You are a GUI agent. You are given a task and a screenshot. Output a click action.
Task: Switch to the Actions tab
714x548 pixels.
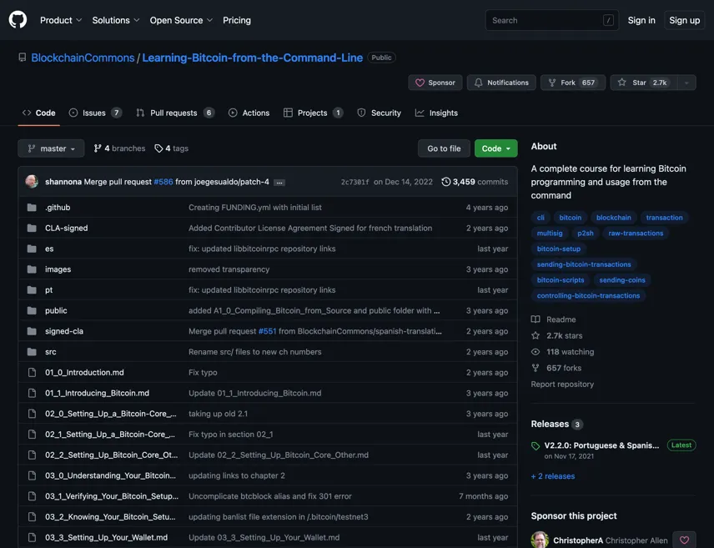click(249, 113)
